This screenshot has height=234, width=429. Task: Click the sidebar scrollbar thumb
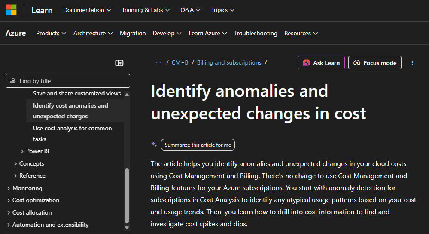point(127,196)
